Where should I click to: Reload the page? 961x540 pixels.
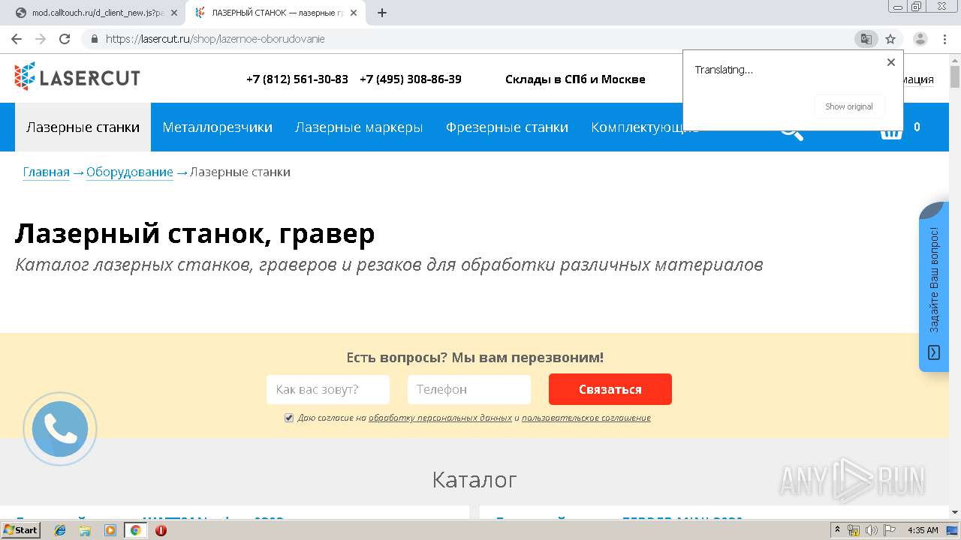[x=65, y=39]
